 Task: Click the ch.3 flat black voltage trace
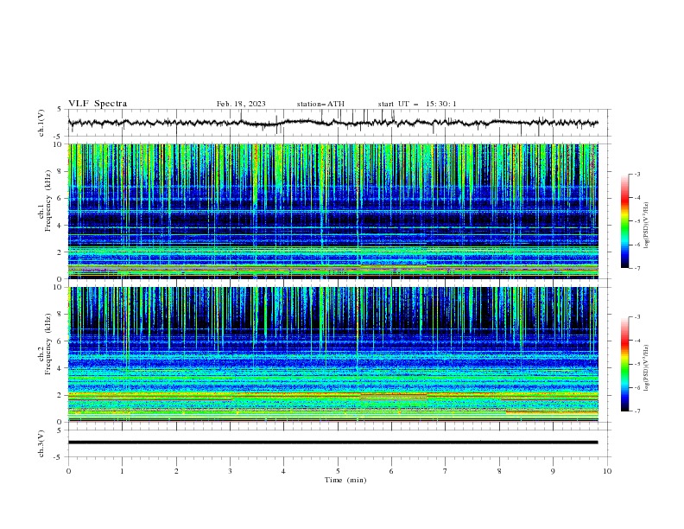tap(333, 443)
